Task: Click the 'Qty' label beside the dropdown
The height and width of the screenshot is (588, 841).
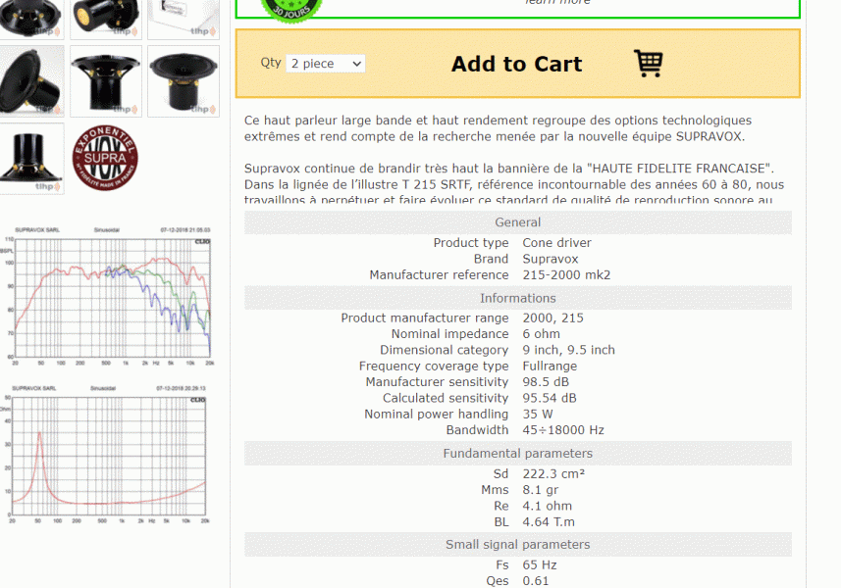Action: coord(271,63)
